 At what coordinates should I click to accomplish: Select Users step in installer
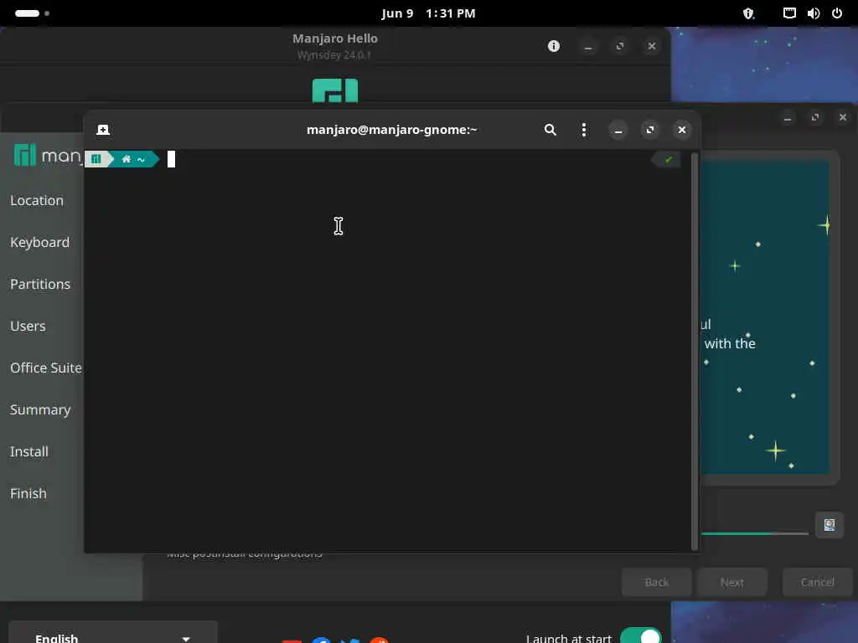pos(28,327)
